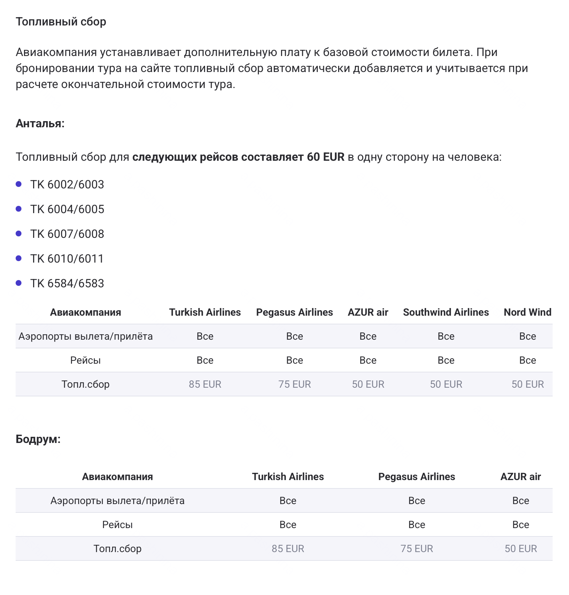The image size is (569, 595).
Task: Select the TK 6002/6003 flight list item
Action: click(x=67, y=185)
